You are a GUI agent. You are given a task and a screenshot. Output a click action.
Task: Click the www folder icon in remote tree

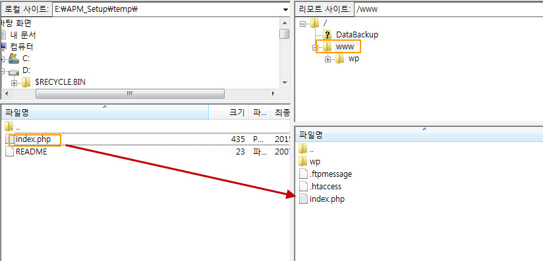tap(327, 47)
